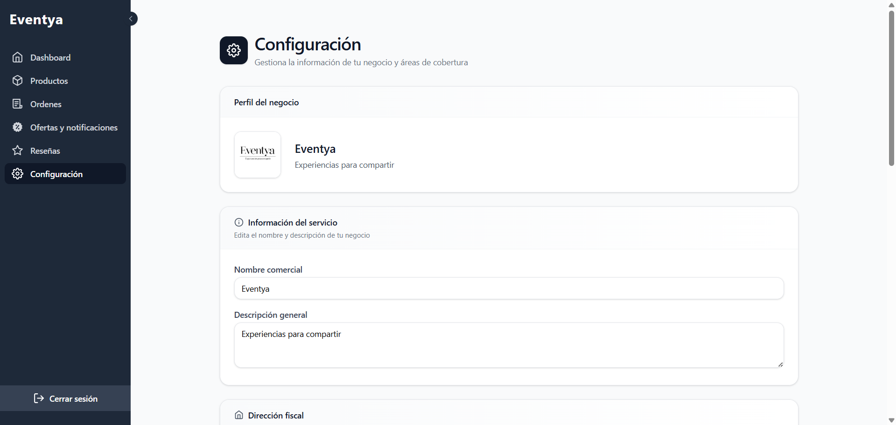Image resolution: width=896 pixels, height=425 pixels.
Task: Click the Configuración gear icon in sidebar
Action: 18,174
